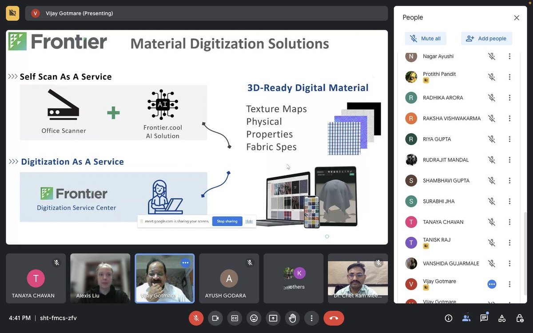Screen dimensions: 533x333
Task: Open options menu for SHAMBHAVI GUPTA
Action: point(509,181)
